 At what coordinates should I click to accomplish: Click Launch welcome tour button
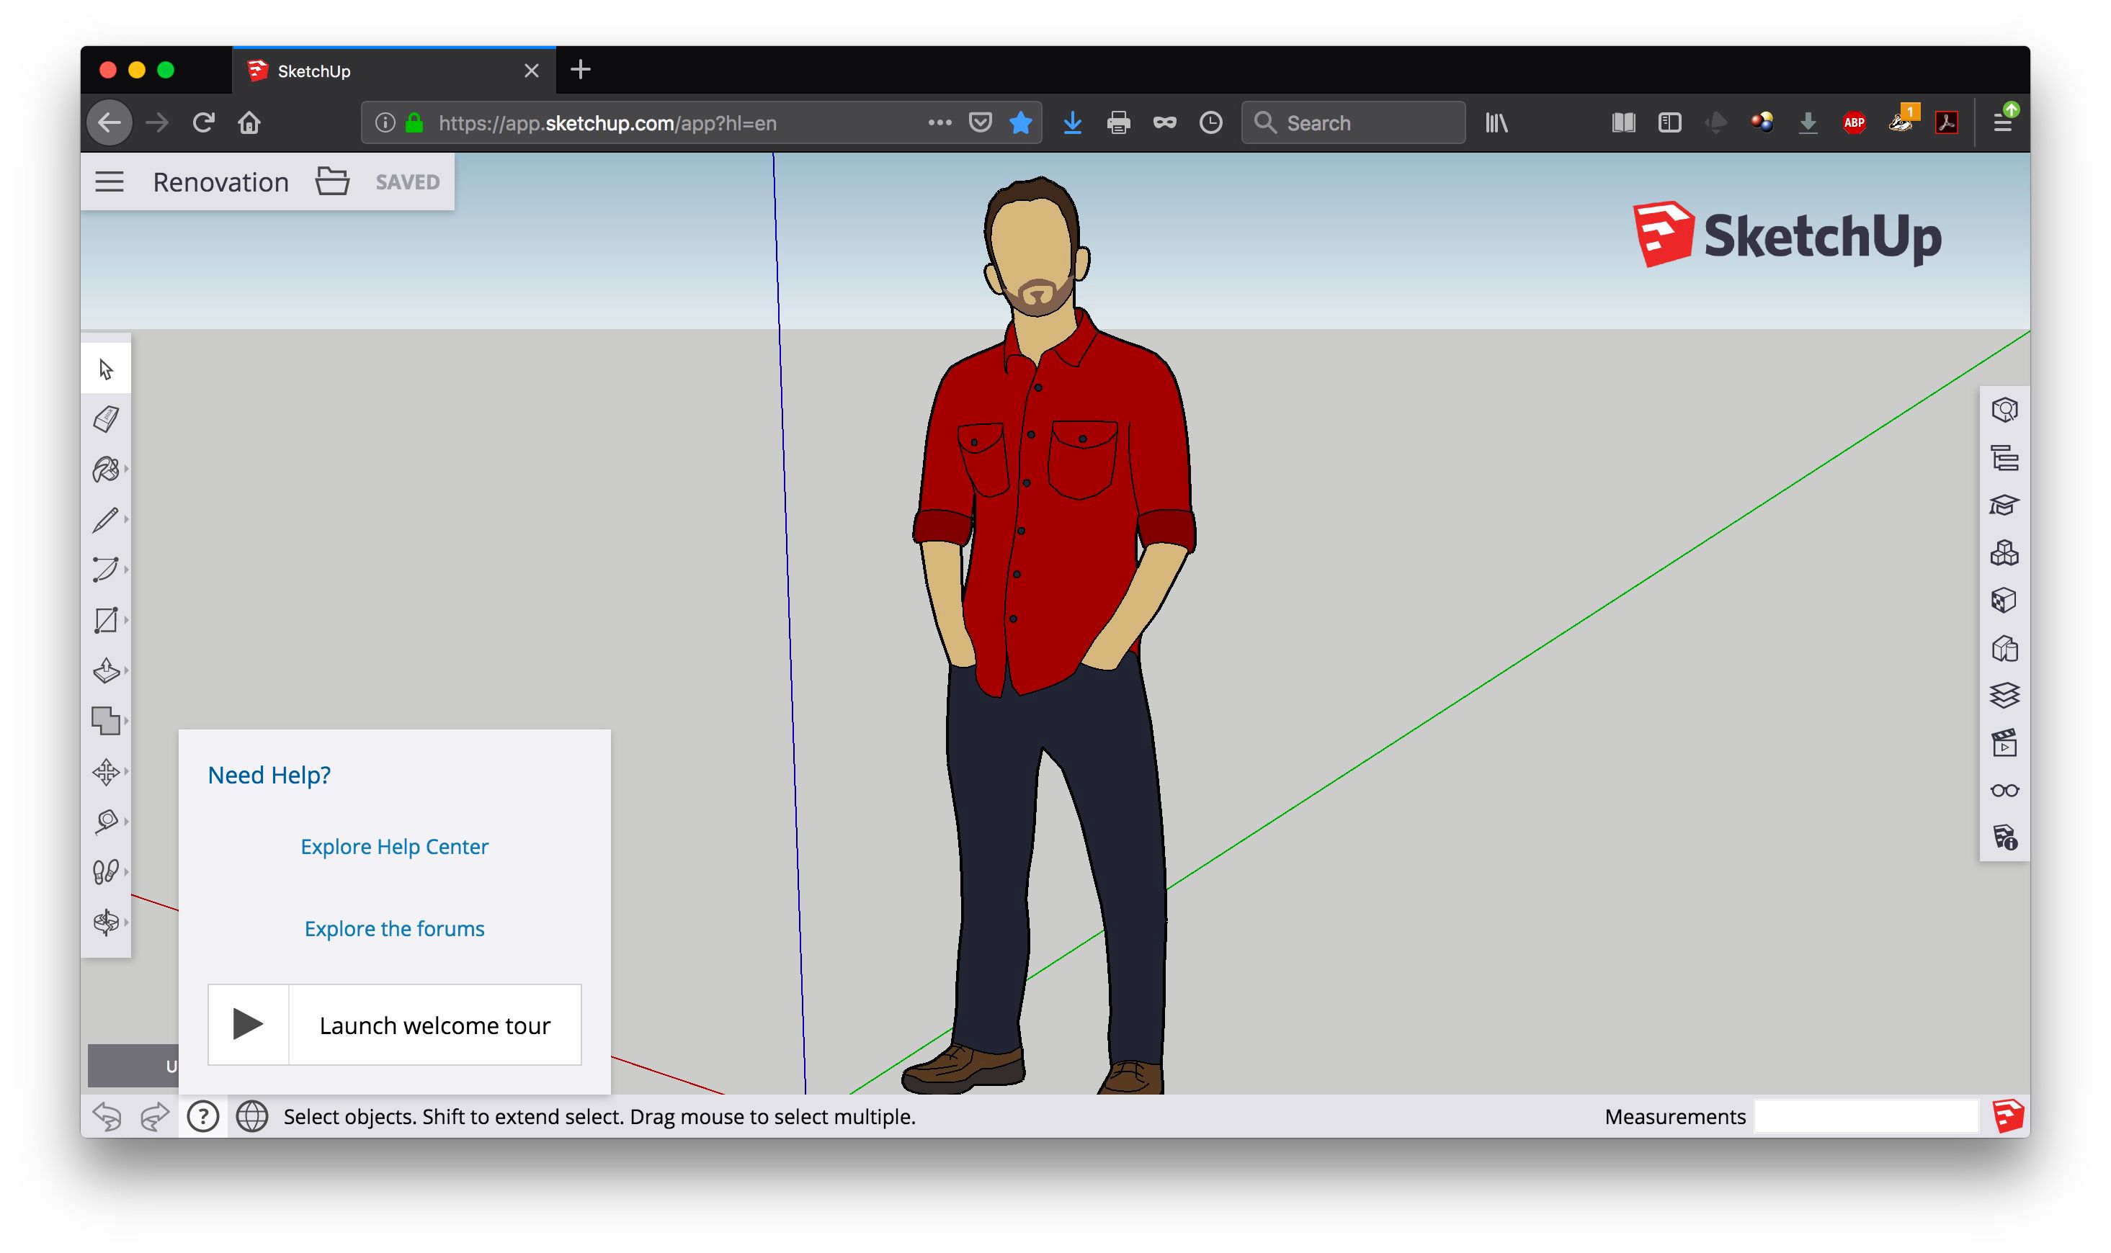395,1025
